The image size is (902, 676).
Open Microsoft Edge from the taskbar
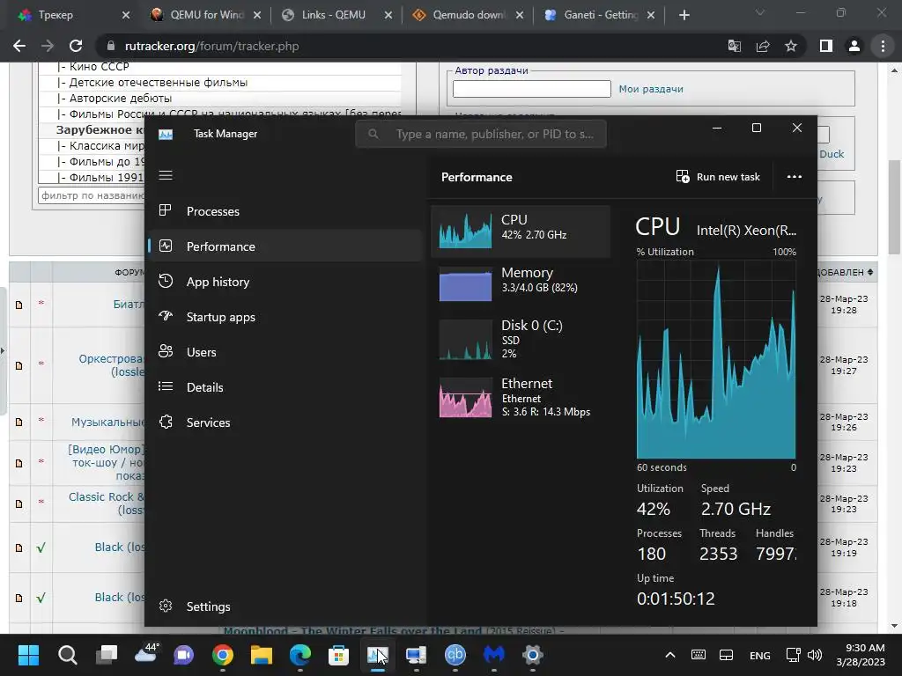point(299,655)
